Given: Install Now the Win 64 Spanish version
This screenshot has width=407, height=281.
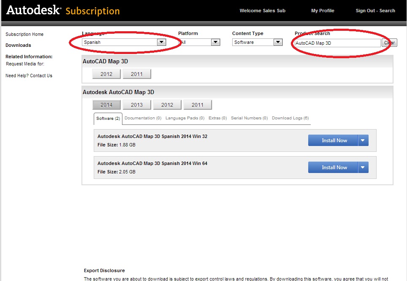Looking at the screenshot, I should [x=333, y=168].
